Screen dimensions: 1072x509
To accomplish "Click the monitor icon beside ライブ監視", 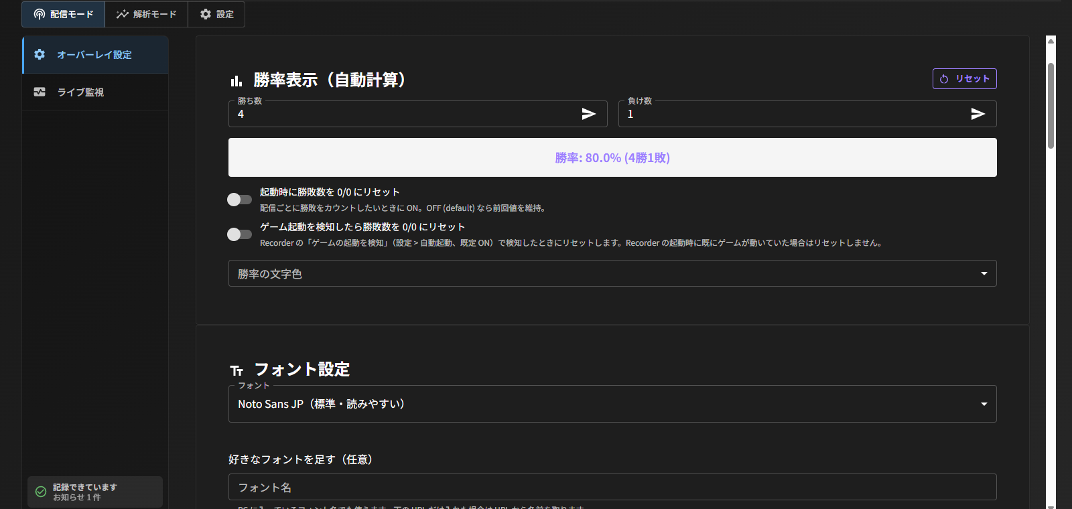I will tap(40, 92).
